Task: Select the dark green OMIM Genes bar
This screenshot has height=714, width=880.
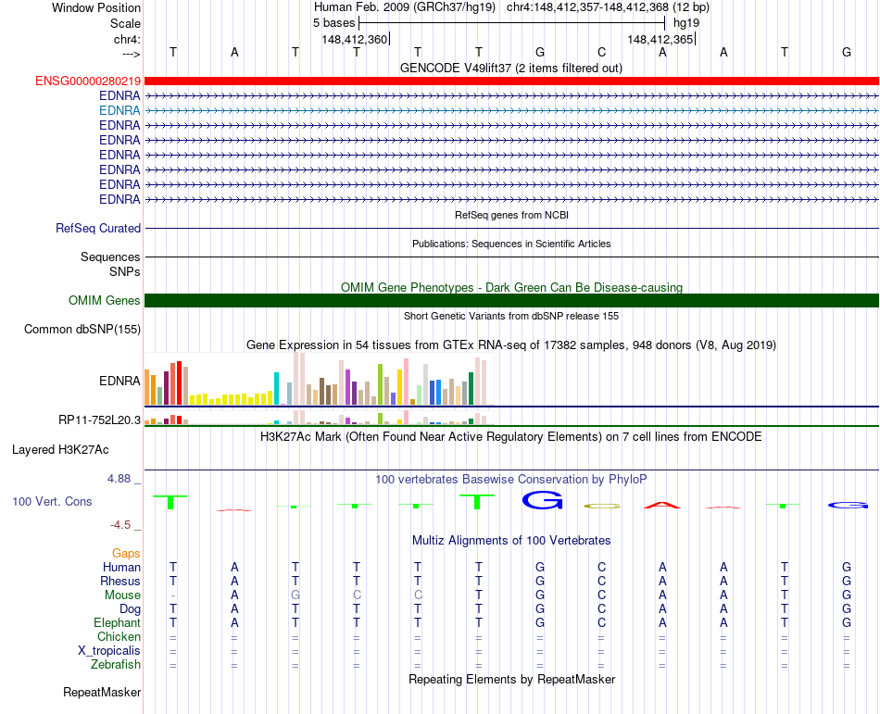Action: pos(511,301)
